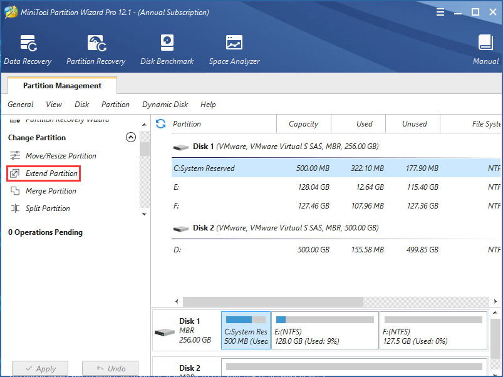
Task: Click the Split Partition icon
Action: tap(15, 209)
